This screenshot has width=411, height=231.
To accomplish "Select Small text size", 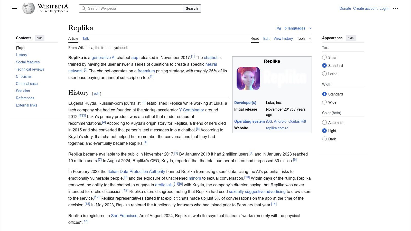I will (324, 57).
